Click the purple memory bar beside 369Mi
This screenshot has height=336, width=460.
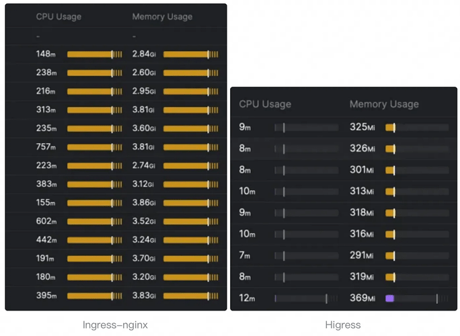pos(389,298)
